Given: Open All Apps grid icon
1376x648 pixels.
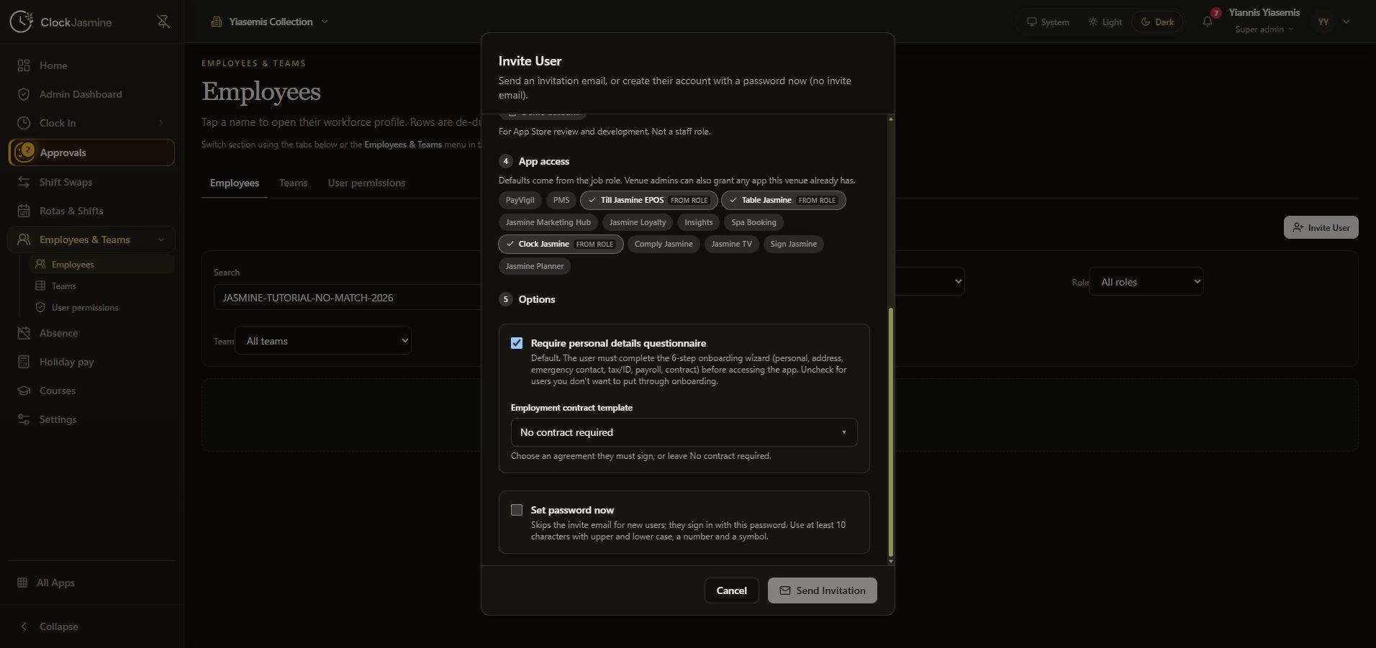Looking at the screenshot, I should (22, 583).
